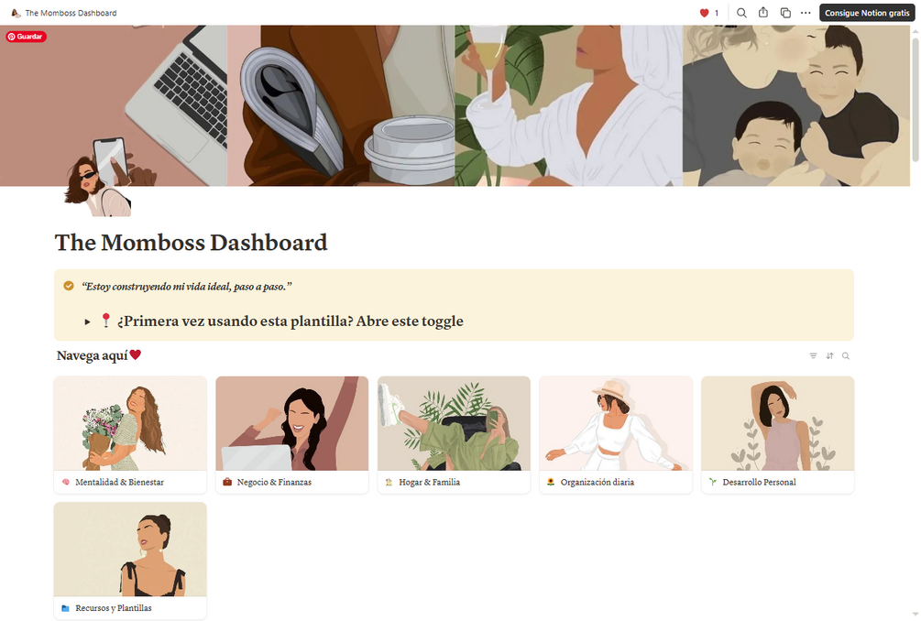
Task: Open the gallery filter icon
Action: point(813,355)
